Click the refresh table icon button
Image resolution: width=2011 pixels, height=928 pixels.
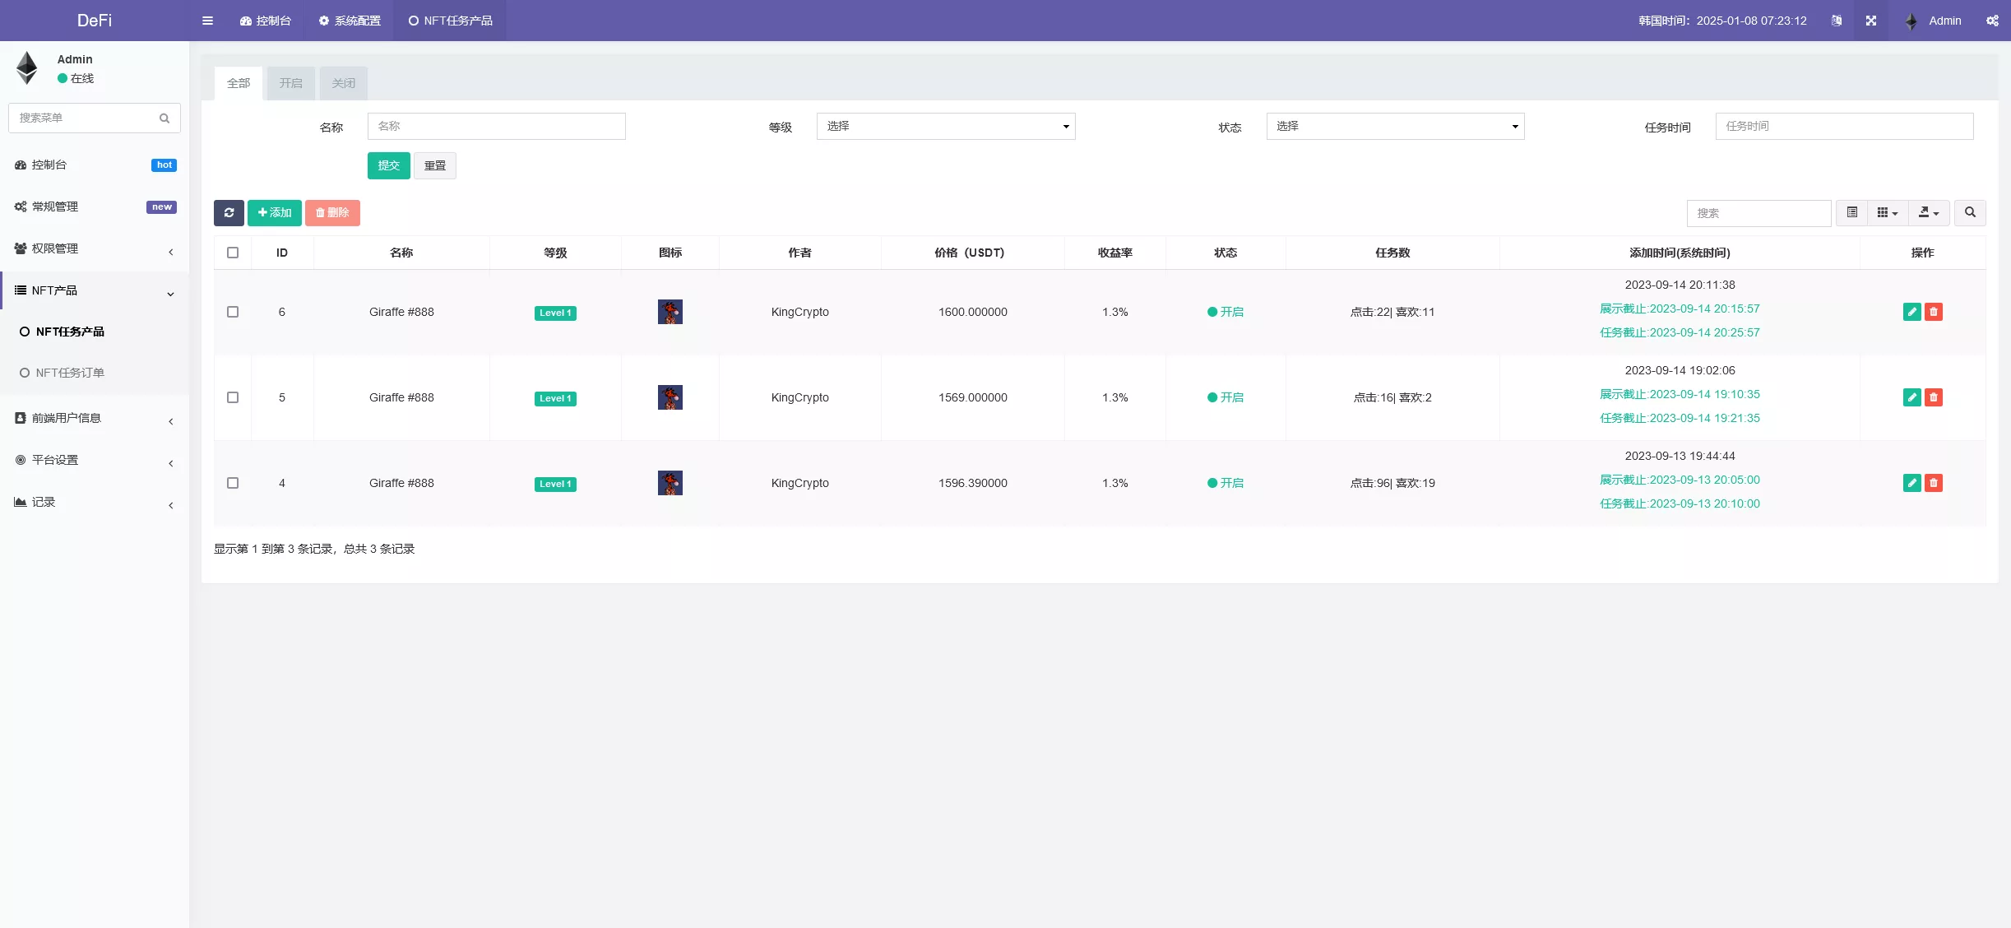point(229,212)
